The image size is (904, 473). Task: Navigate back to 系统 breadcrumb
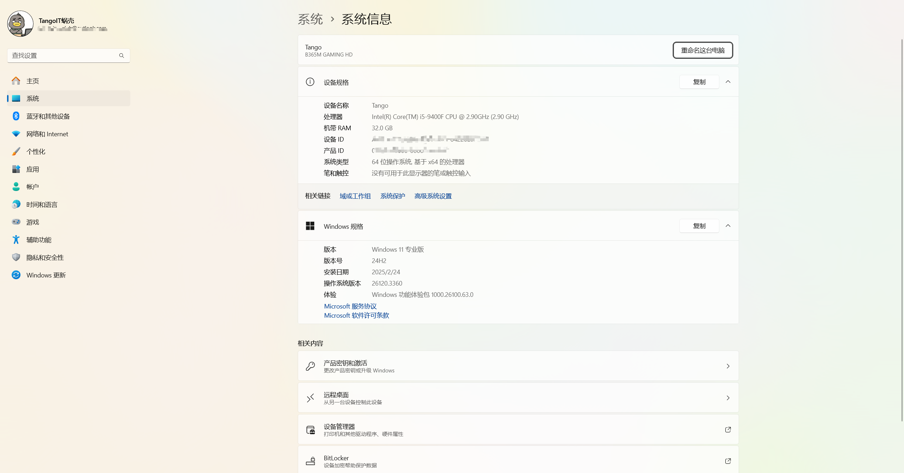(x=310, y=19)
